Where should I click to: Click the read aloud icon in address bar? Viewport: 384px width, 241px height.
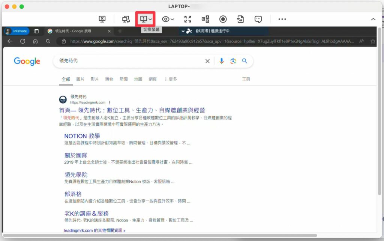[x=361, y=41]
